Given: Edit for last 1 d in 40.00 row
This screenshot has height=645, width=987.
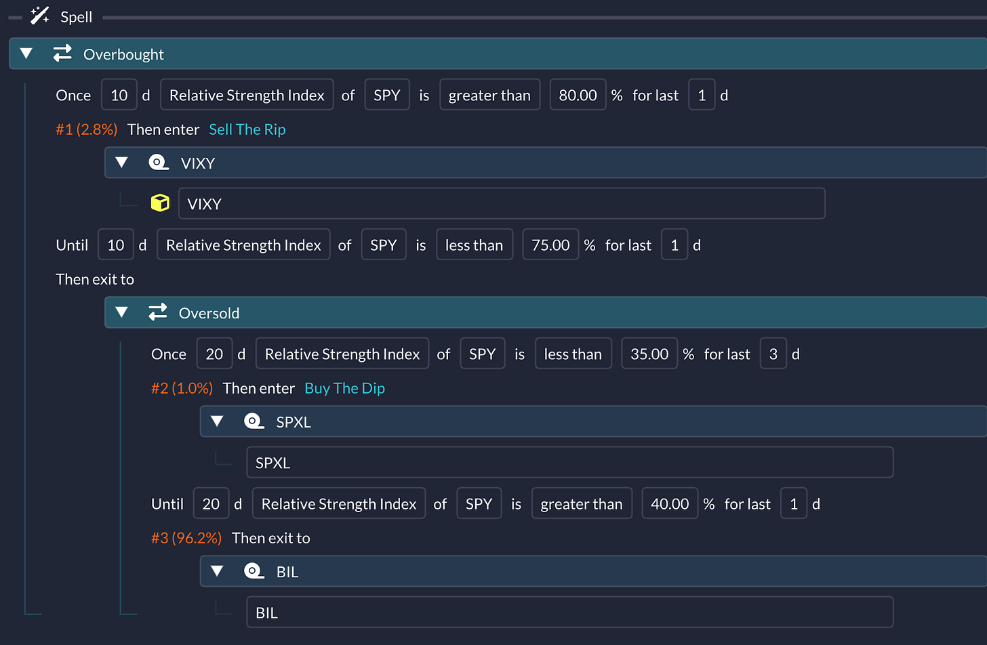Looking at the screenshot, I should pyautogui.click(x=794, y=503).
